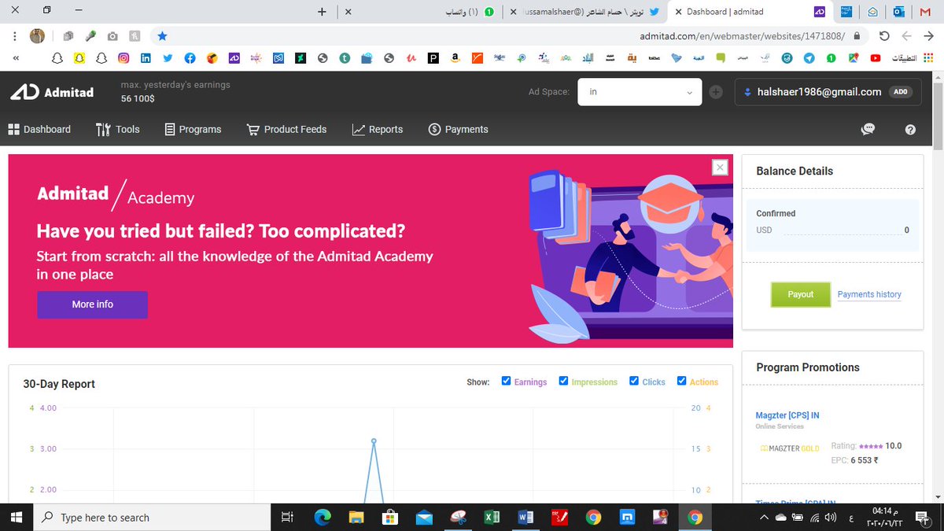Open the support chat bubble icon
944x531 pixels.
(868, 130)
